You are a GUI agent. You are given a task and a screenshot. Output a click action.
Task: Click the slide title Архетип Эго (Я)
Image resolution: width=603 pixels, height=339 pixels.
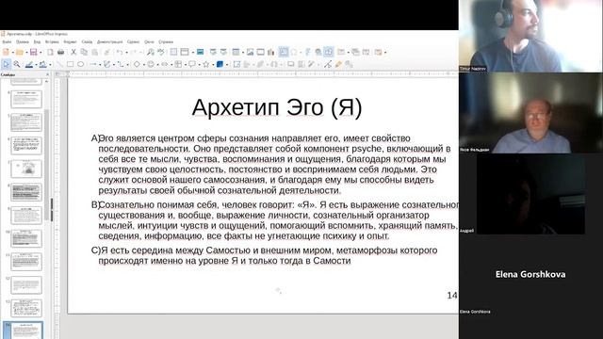(x=277, y=107)
